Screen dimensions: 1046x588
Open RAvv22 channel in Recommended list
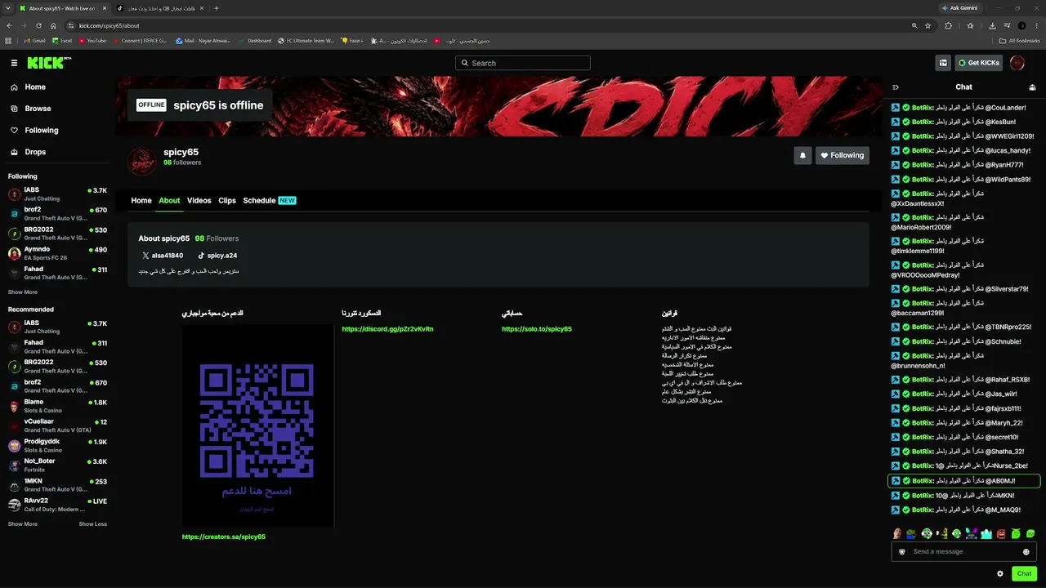click(57, 505)
